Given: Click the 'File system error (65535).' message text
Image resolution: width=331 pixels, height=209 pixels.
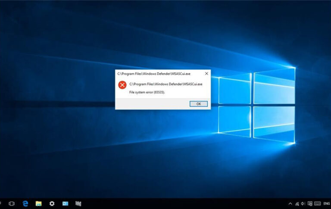Looking at the screenshot, I should (147, 92).
